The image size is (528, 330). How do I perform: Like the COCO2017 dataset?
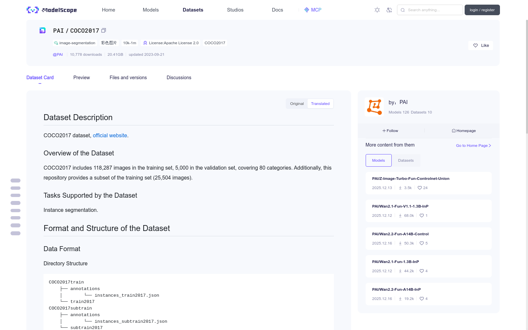481,46
